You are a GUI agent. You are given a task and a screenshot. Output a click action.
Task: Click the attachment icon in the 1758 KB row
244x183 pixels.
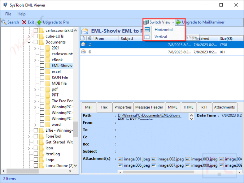pos(90,45)
